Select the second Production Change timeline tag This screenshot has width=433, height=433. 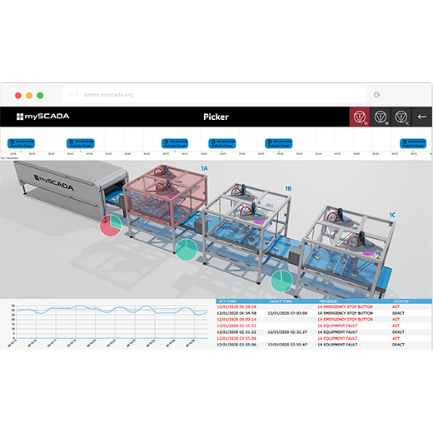[81, 143]
